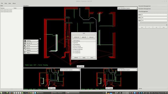The image size is (168, 94).
Task: Play the simulation with the single-arrow button
Action: tap(149, 27)
